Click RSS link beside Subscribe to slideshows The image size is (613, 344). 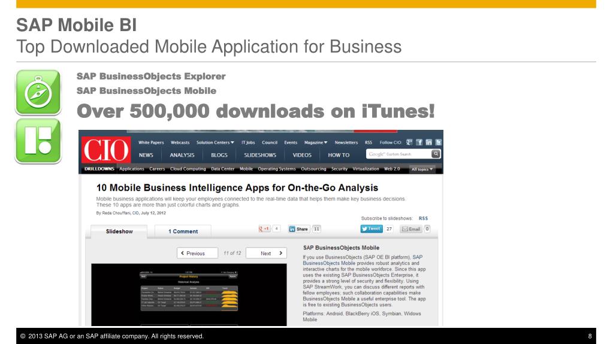423,218
